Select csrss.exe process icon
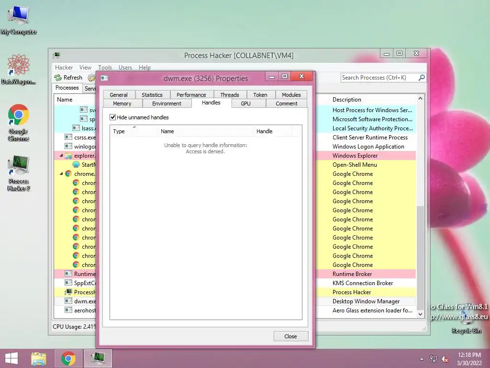 pos(68,137)
